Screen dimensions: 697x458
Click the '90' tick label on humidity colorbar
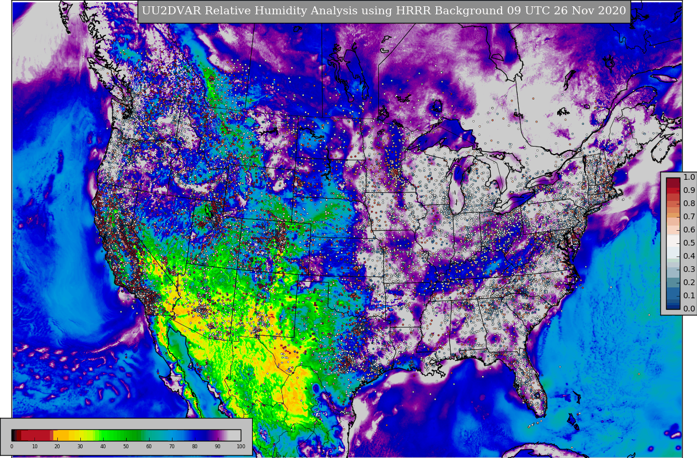click(x=218, y=447)
